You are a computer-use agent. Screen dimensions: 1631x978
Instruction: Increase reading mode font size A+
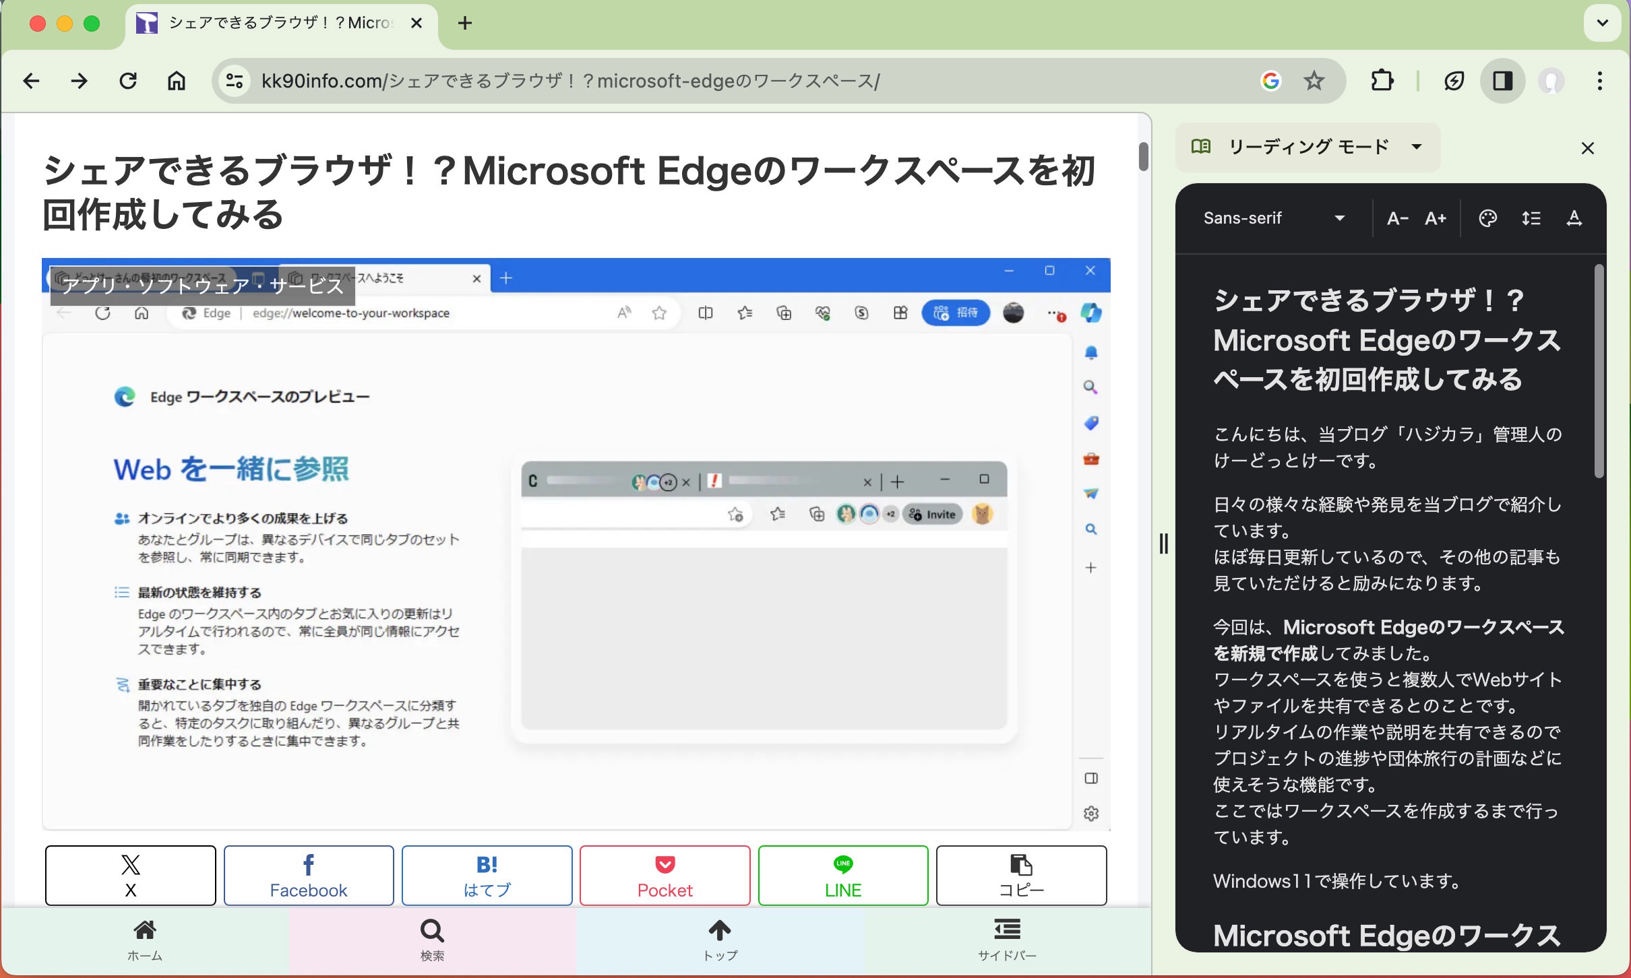pos(1436,218)
